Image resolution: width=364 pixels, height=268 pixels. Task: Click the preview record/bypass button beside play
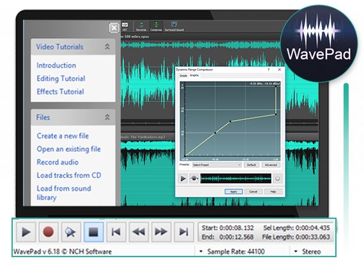(x=194, y=179)
